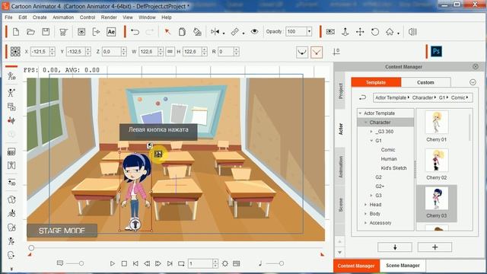
Task: Click the export arrow icon
Action: (97, 32)
